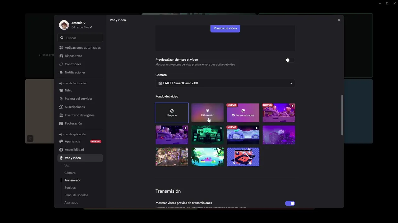Open Aplicaciones autorizadas settings
Screen dimensions: 398x223
click(x=80, y=48)
